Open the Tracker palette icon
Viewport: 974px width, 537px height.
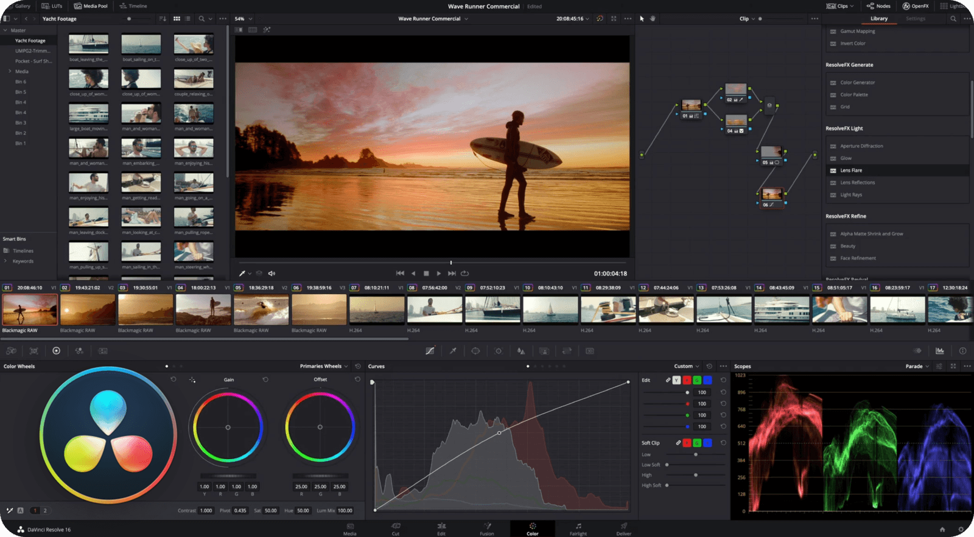click(499, 351)
